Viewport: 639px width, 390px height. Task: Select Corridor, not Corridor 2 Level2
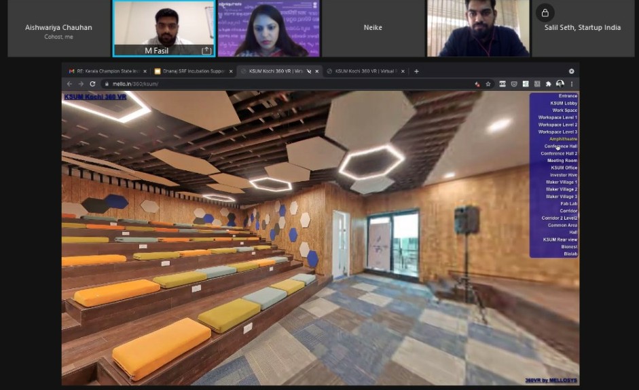pyautogui.click(x=568, y=211)
